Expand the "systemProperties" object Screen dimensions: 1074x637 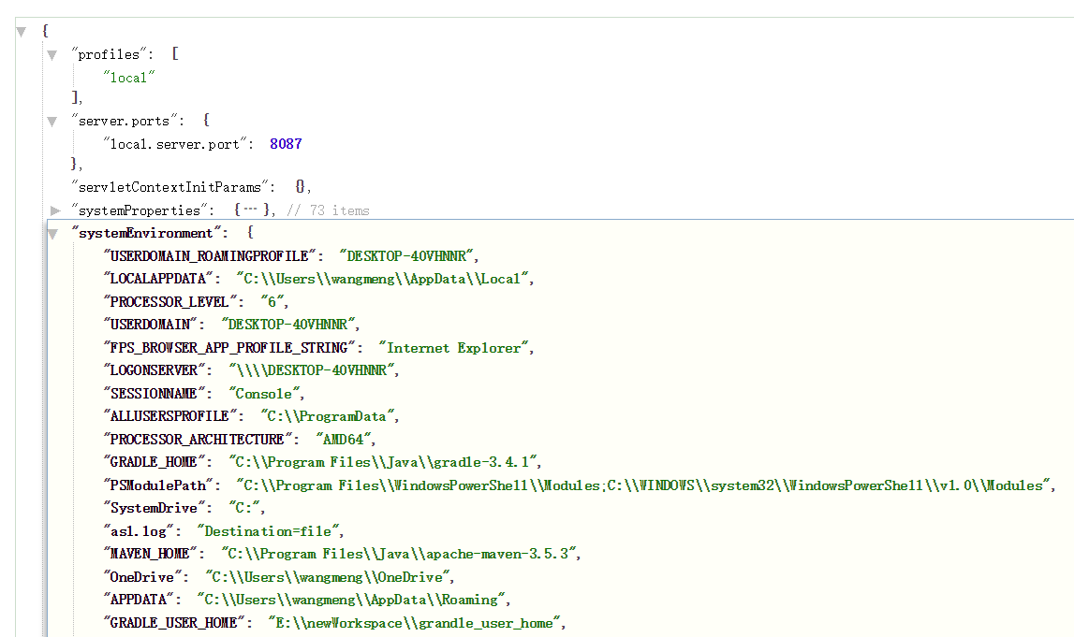[x=55, y=210]
